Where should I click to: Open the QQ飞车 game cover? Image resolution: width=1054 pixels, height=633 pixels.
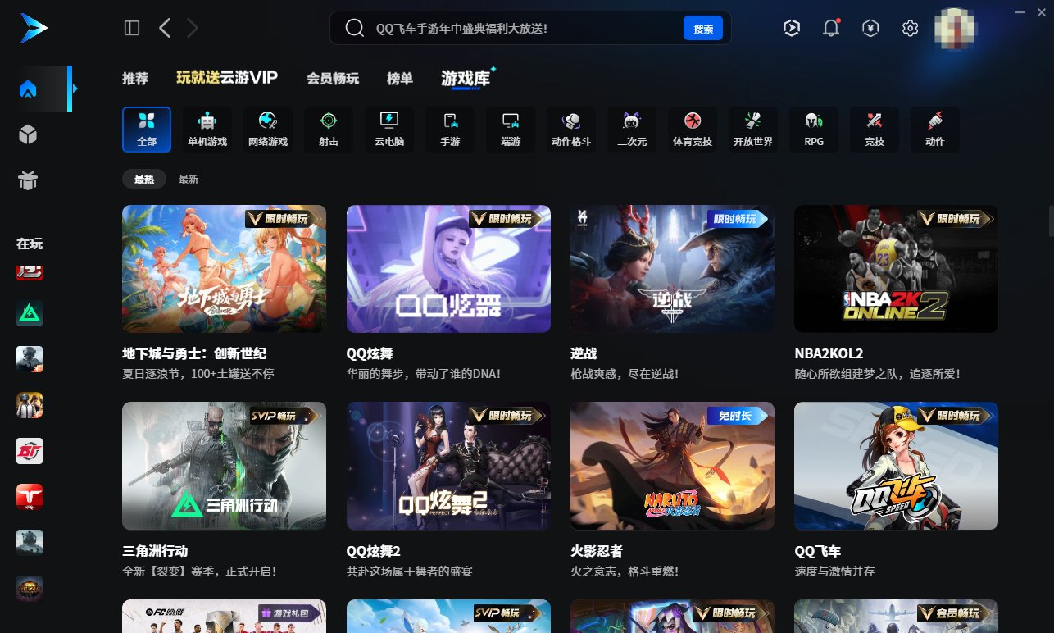click(x=897, y=466)
